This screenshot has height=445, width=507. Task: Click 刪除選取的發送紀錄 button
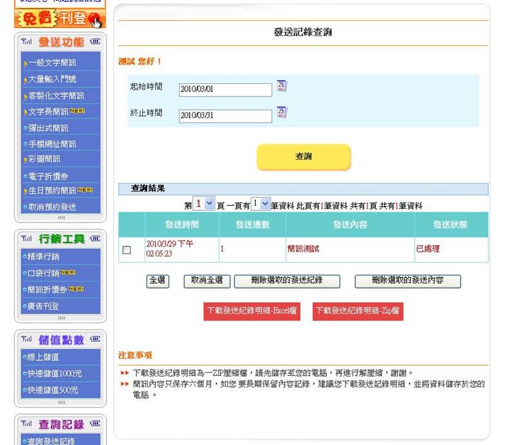[287, 281]
